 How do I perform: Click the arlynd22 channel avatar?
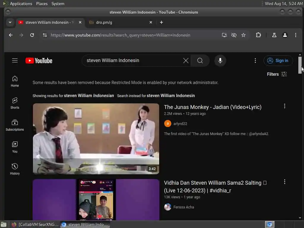tap(167, 123)
